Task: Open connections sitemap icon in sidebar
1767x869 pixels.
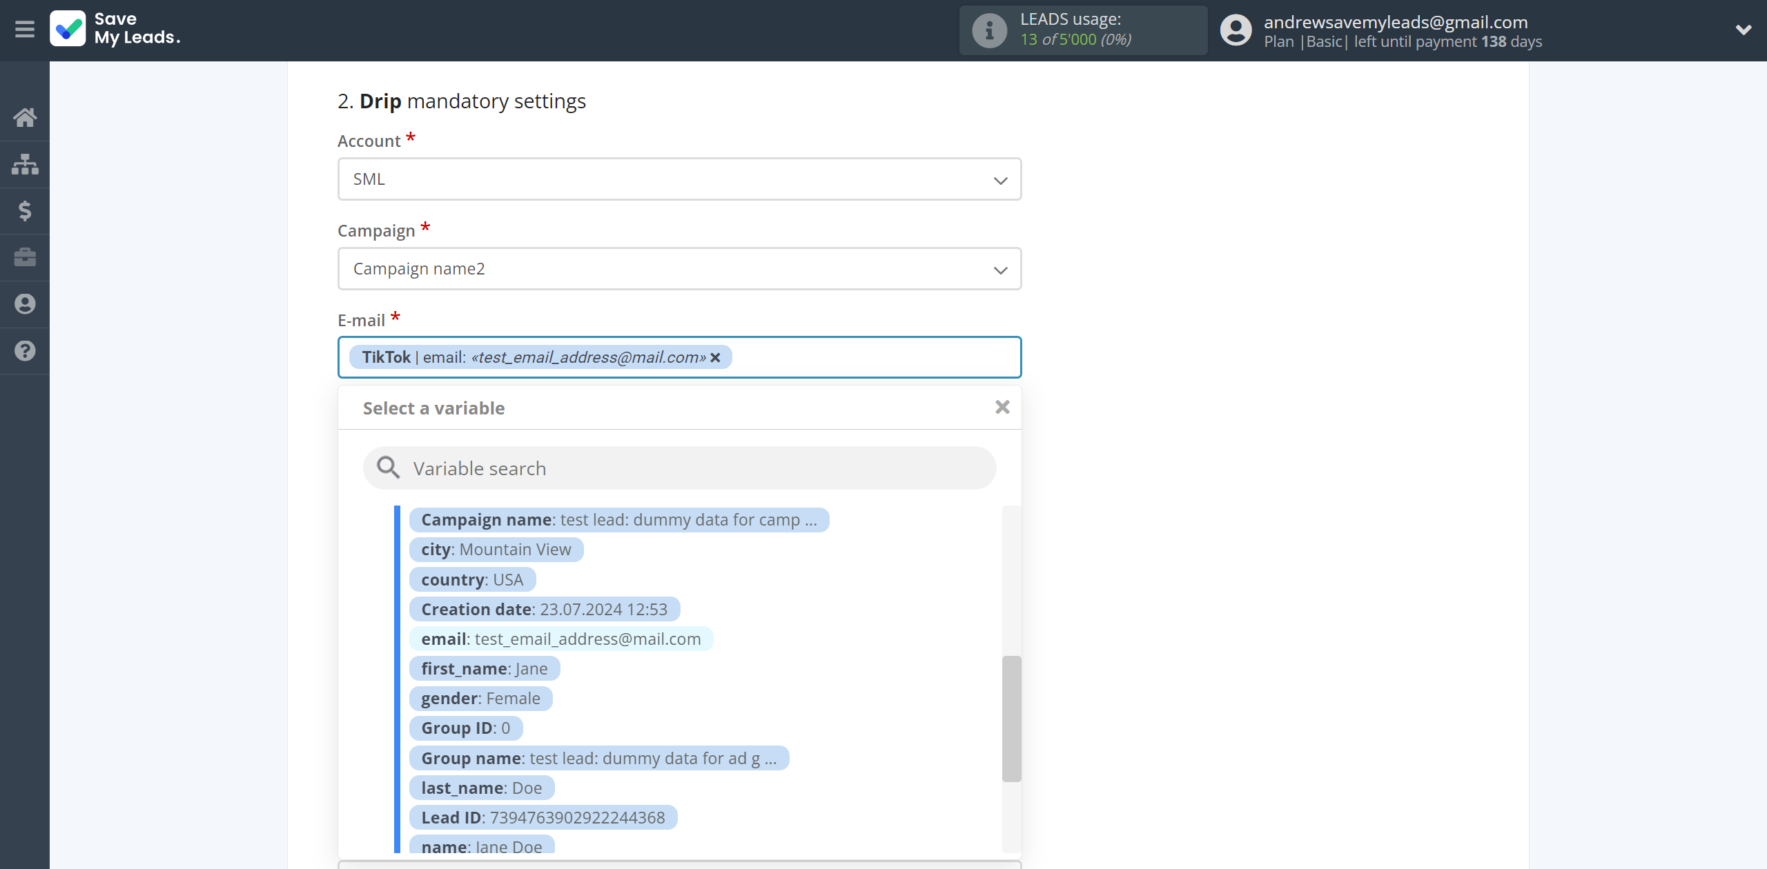Action: [x=25, y=164]
